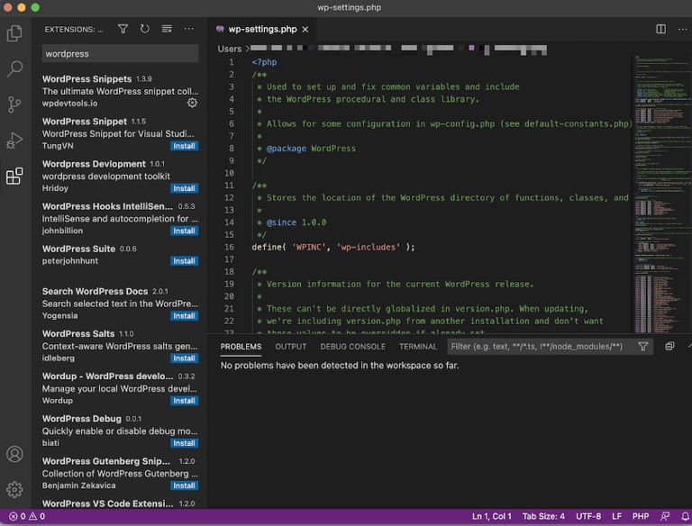The height and width of the screenshot is (526, 692).
Task: Open Extensions view more actions menu
Action: tap(189, 29)
